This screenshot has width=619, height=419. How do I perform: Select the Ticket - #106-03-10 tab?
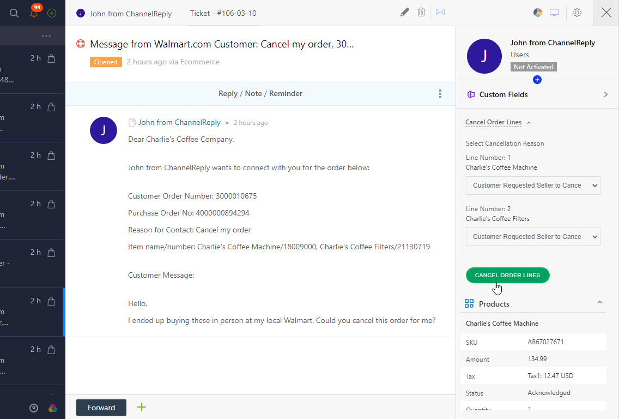click(223, 14)
